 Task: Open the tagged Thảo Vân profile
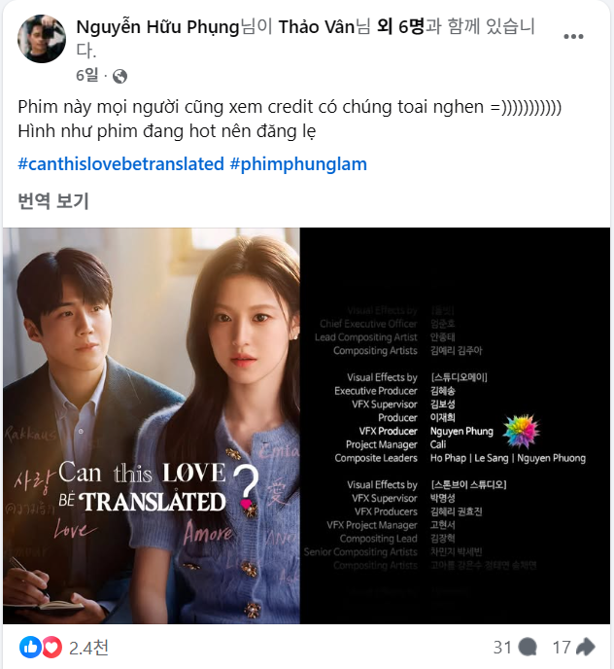pos(317,27)
